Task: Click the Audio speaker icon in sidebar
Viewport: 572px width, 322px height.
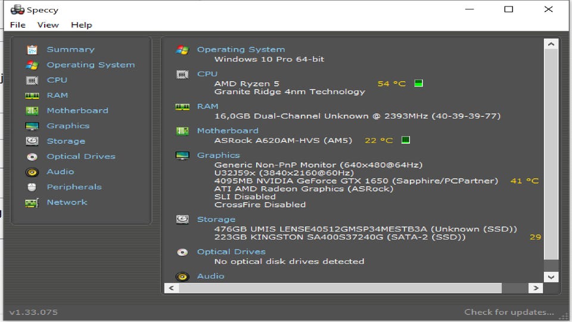Action: 32,172
